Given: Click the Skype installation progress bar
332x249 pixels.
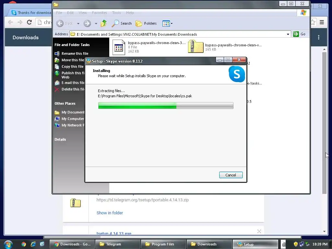Looking at the screenshot, I should point(166,105).
